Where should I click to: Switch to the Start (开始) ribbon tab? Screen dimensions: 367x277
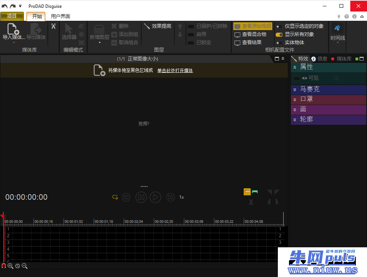pos(36,16)
